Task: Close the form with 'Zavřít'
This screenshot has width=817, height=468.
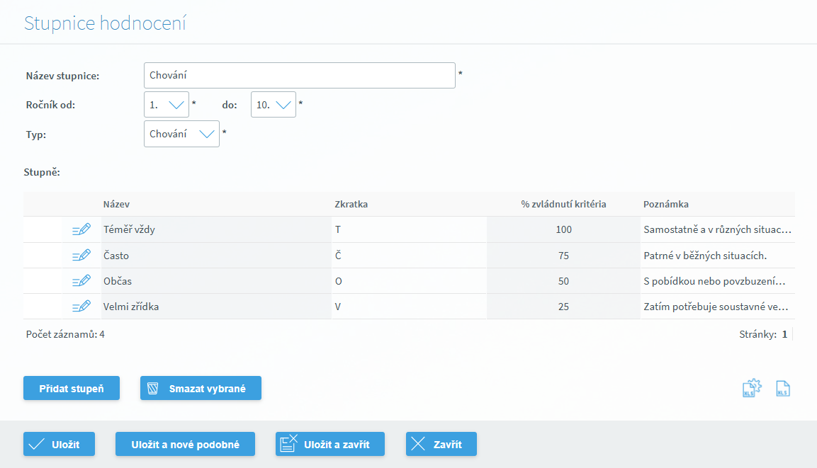Action: click(x=441, y=444)
